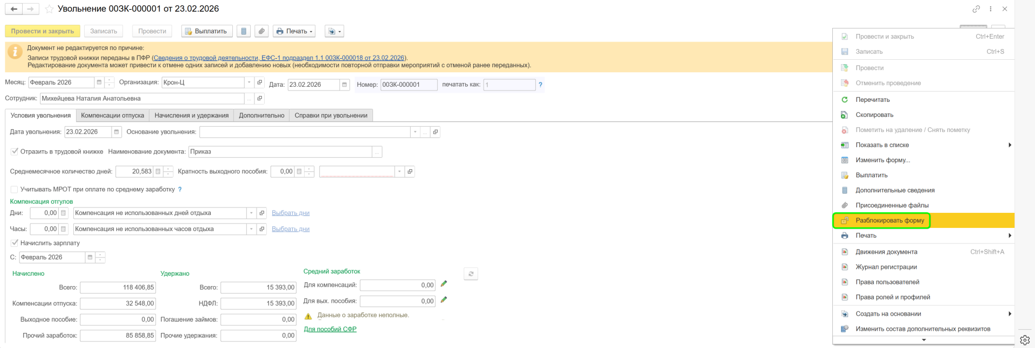This screenshot has width=1035, height=348.
Task: Open 'Для пособий СФР' link
Action: pyautogui.click(x=330, y=329)
